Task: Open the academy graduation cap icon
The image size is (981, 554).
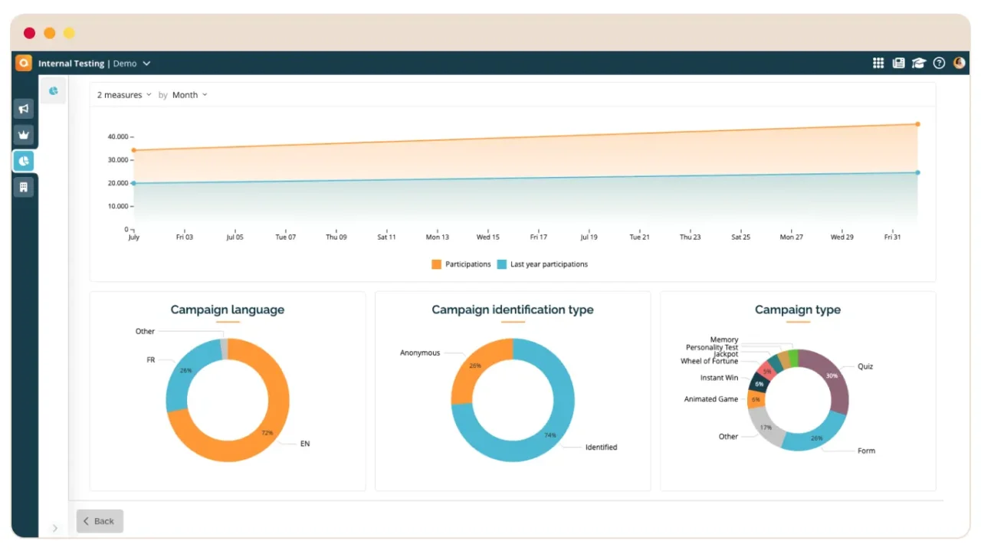Action: [x=919, y=64]
